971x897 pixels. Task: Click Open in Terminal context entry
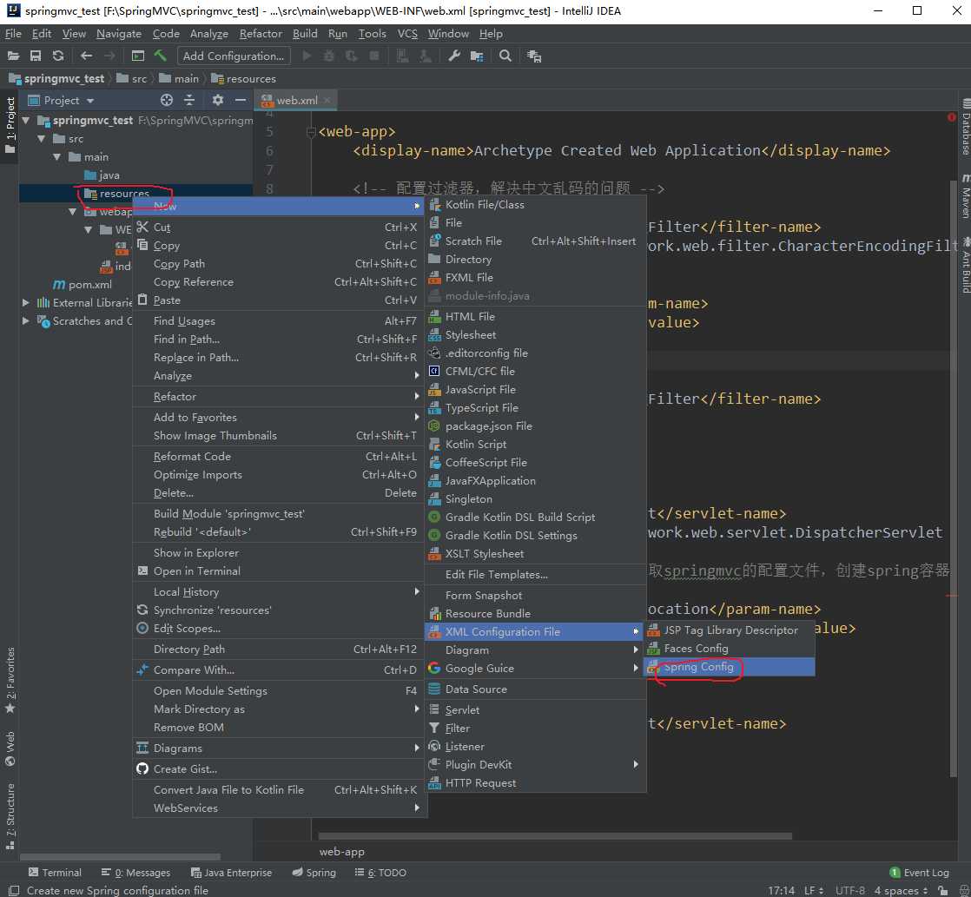[280, 571]
